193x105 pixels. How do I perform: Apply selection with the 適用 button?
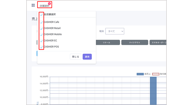87,57
